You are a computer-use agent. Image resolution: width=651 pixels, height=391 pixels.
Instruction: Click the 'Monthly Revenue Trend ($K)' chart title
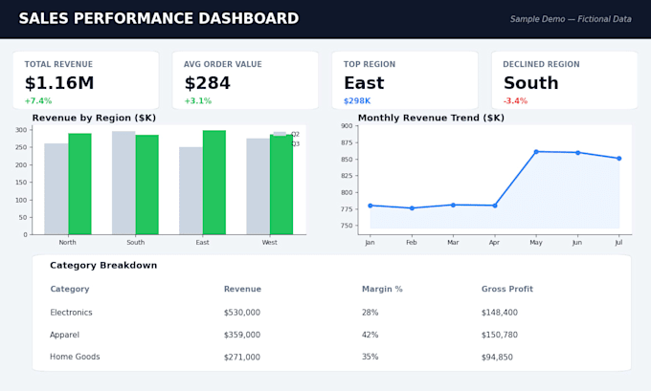pos(431,118)
